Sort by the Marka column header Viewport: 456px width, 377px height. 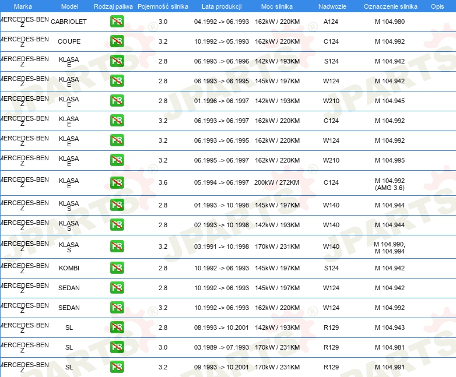pos(23,6)
